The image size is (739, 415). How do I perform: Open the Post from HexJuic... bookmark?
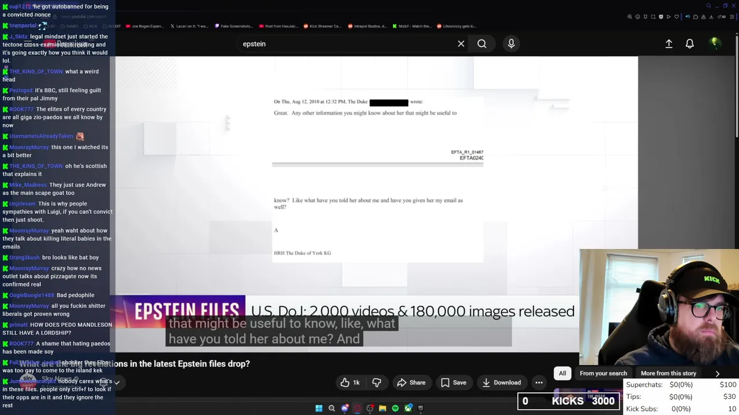pyautogui.click(x=278, y=26)
